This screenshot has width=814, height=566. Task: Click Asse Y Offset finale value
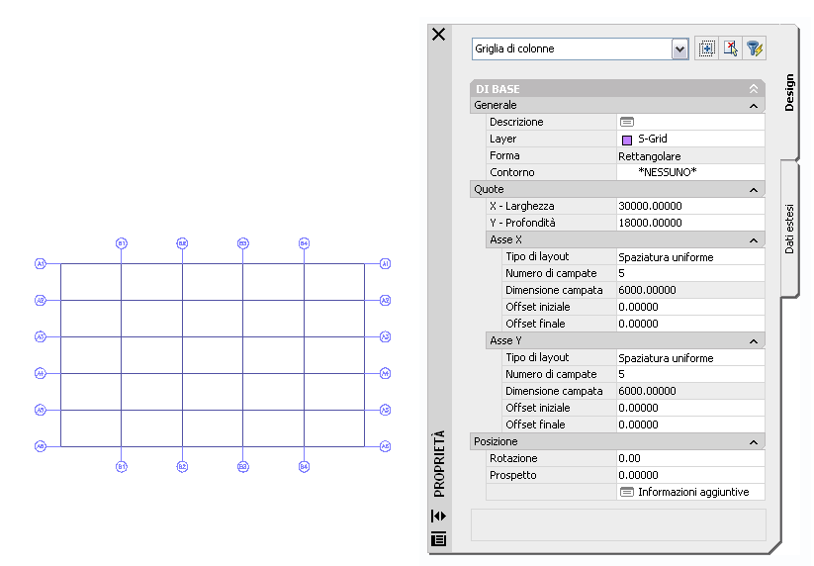pyautogui.click(x=690, y=424)
